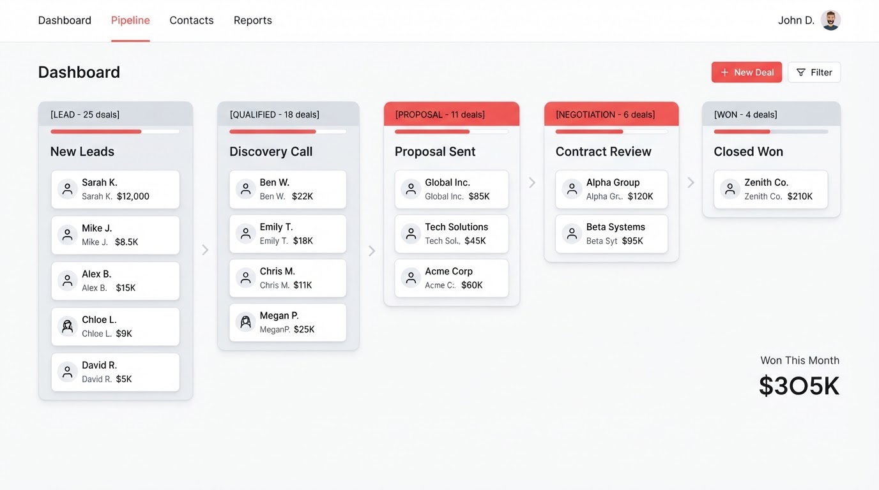
Task: Click the $25K deal value
Action: [x=304, y=329]
